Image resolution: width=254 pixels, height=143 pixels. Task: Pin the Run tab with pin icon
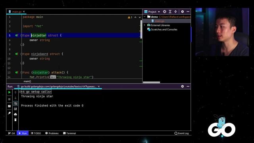pos(10,113)
